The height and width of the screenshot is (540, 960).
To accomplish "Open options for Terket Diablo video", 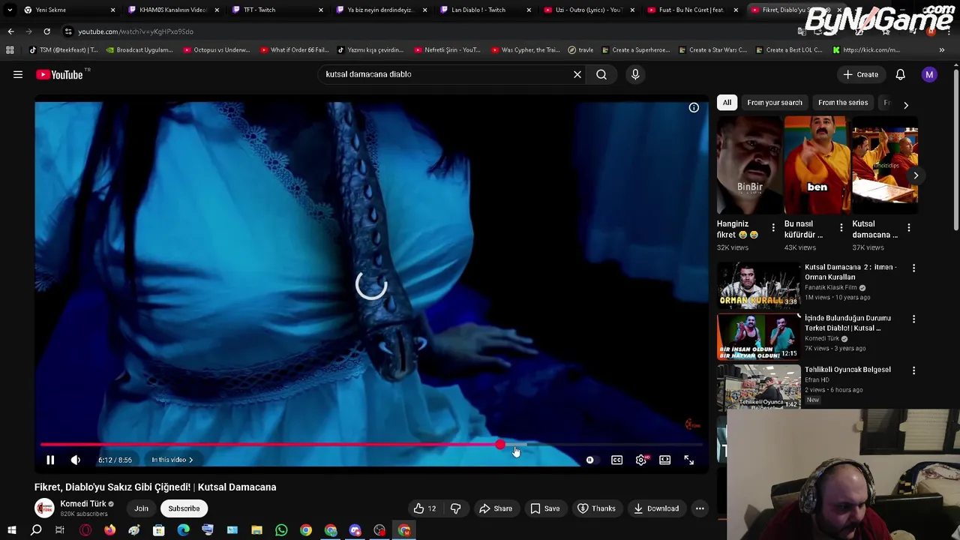I will 913,319.
